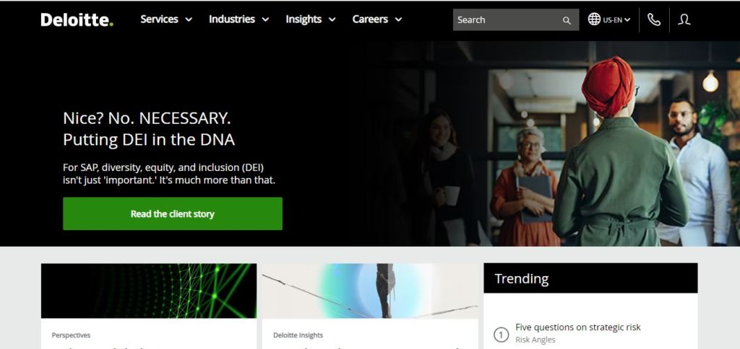Click the globe language icon
This screenshot has width=740, height=349.
[x=594, y=19]
